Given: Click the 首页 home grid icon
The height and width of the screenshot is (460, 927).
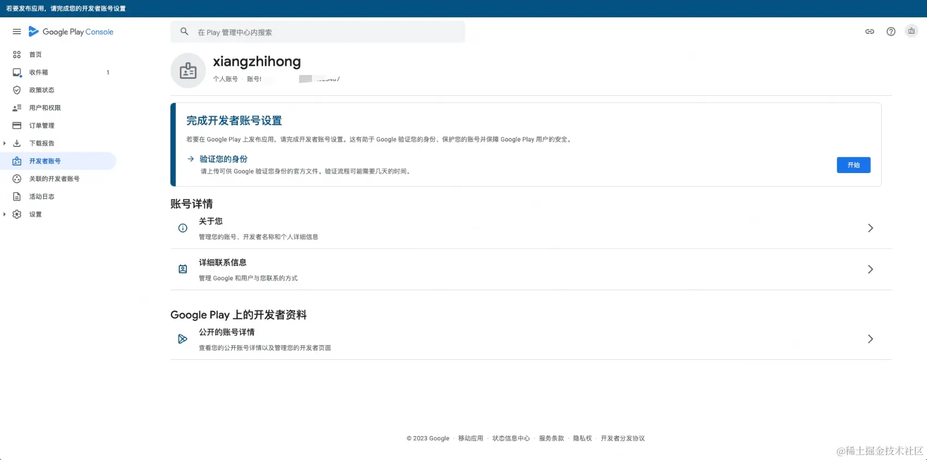Looking at the screenshot, I should [17, 54].
